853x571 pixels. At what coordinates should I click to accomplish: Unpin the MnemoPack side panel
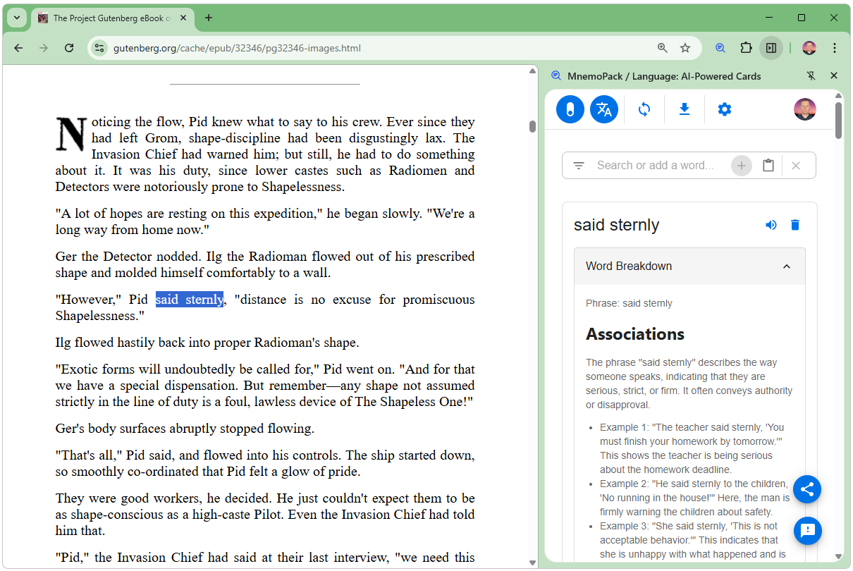tap(811, 75)
